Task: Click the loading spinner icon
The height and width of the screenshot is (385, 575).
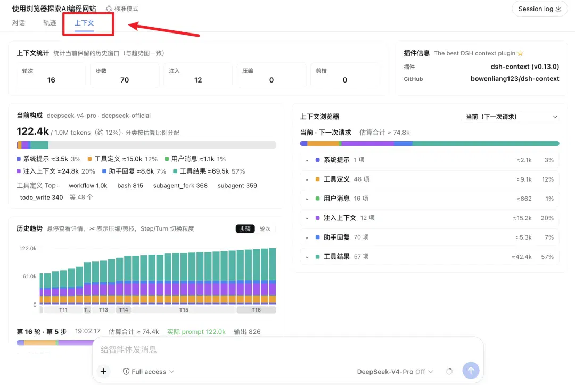Action: [x=449, y=372]
